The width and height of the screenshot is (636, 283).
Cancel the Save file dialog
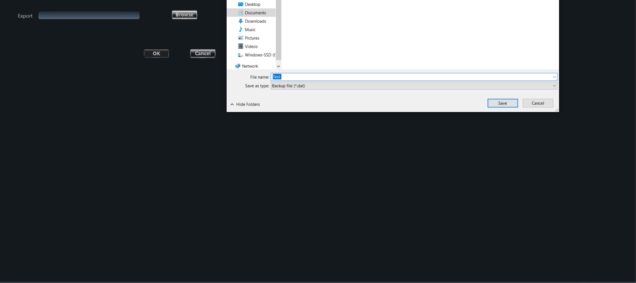pyautogui.click(x=538, y=103)
